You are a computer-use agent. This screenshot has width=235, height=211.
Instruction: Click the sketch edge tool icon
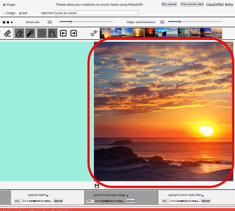pyautogui.click(x=52, y=33)
